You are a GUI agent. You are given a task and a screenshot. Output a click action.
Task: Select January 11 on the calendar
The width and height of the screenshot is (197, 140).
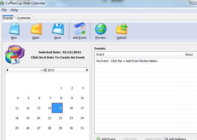(x=17, y=108)
